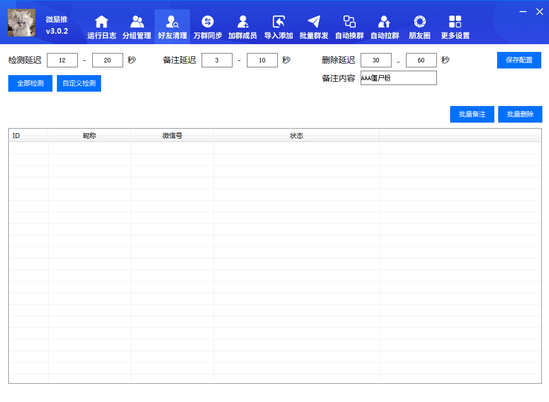Click the 批量删除 batch delete button
549x402 pixels.
click(520, 114)
